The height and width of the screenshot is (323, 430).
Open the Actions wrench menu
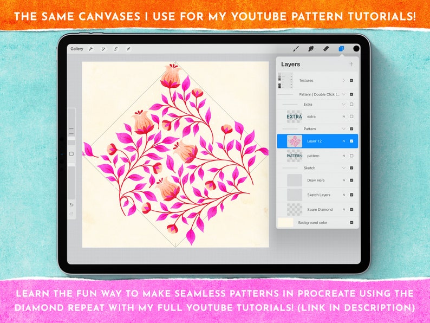click(91, 49)
